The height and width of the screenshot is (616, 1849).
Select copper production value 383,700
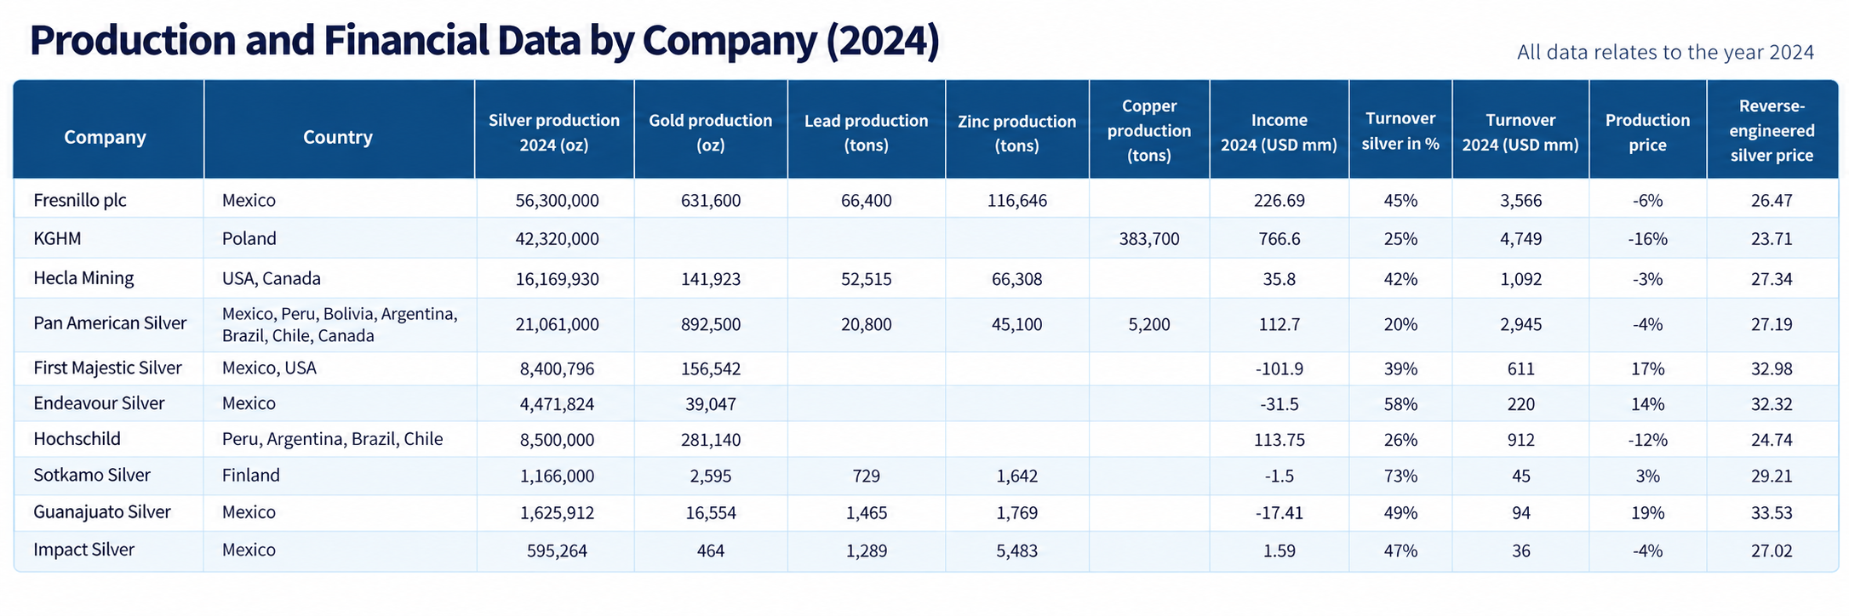pyautogui.click(x=1149, y=239)
